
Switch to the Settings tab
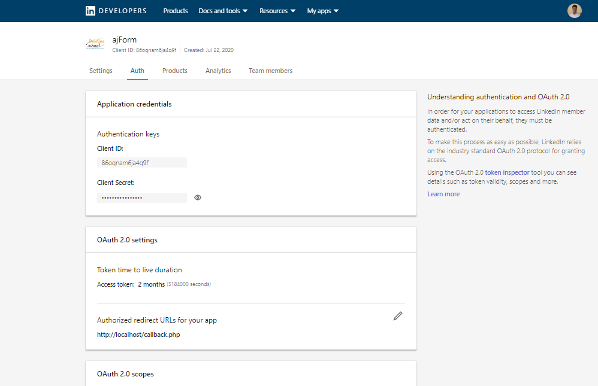(x=101, y=71)
